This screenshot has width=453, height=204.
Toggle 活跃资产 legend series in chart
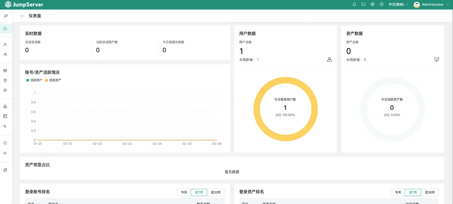pyautogui.click(x=53, y=80)
